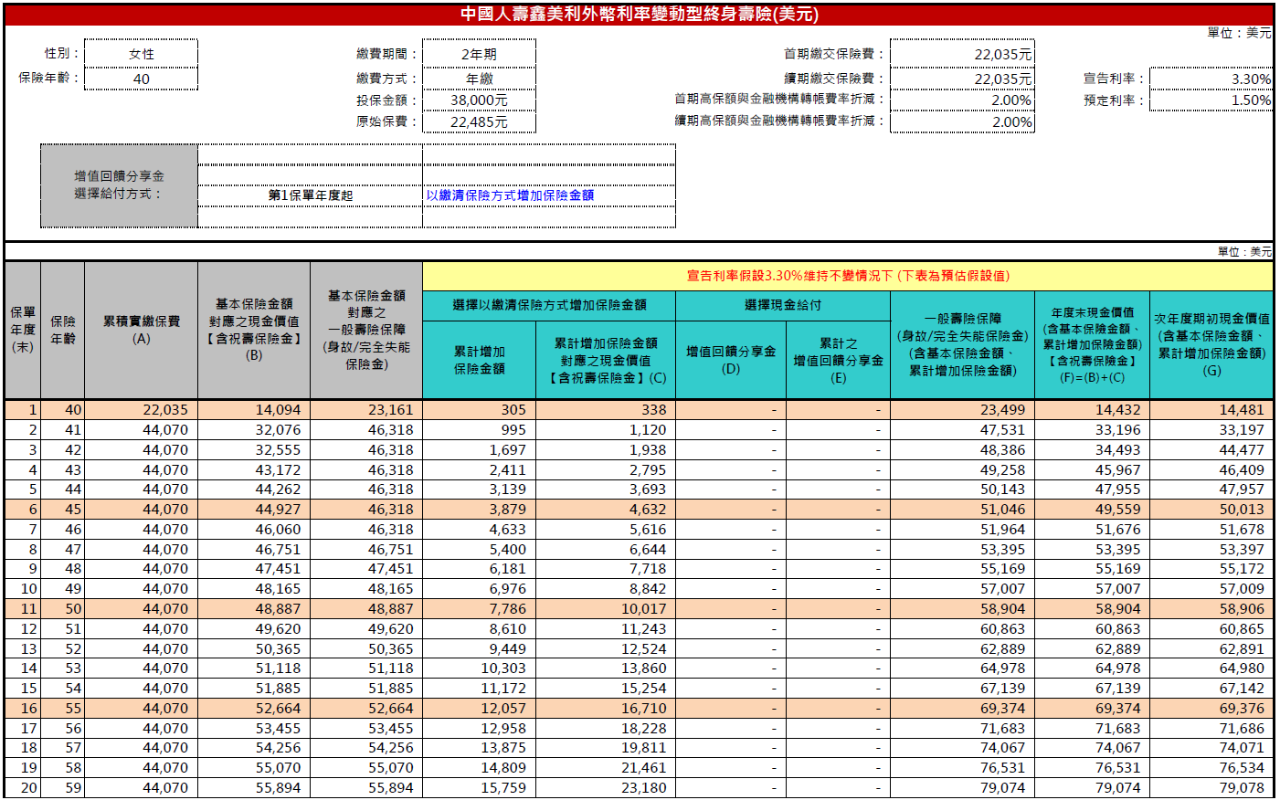
Task: Click the 續期高保額 discount value 2.00%
Action: pos(962,121)
